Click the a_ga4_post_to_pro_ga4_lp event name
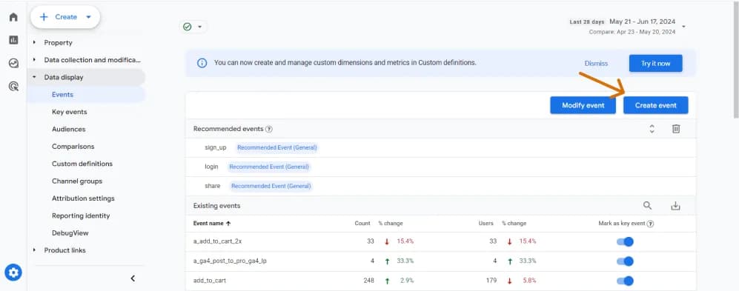Image resolution: width=739 pixels, height=291 pixels. 230,261
